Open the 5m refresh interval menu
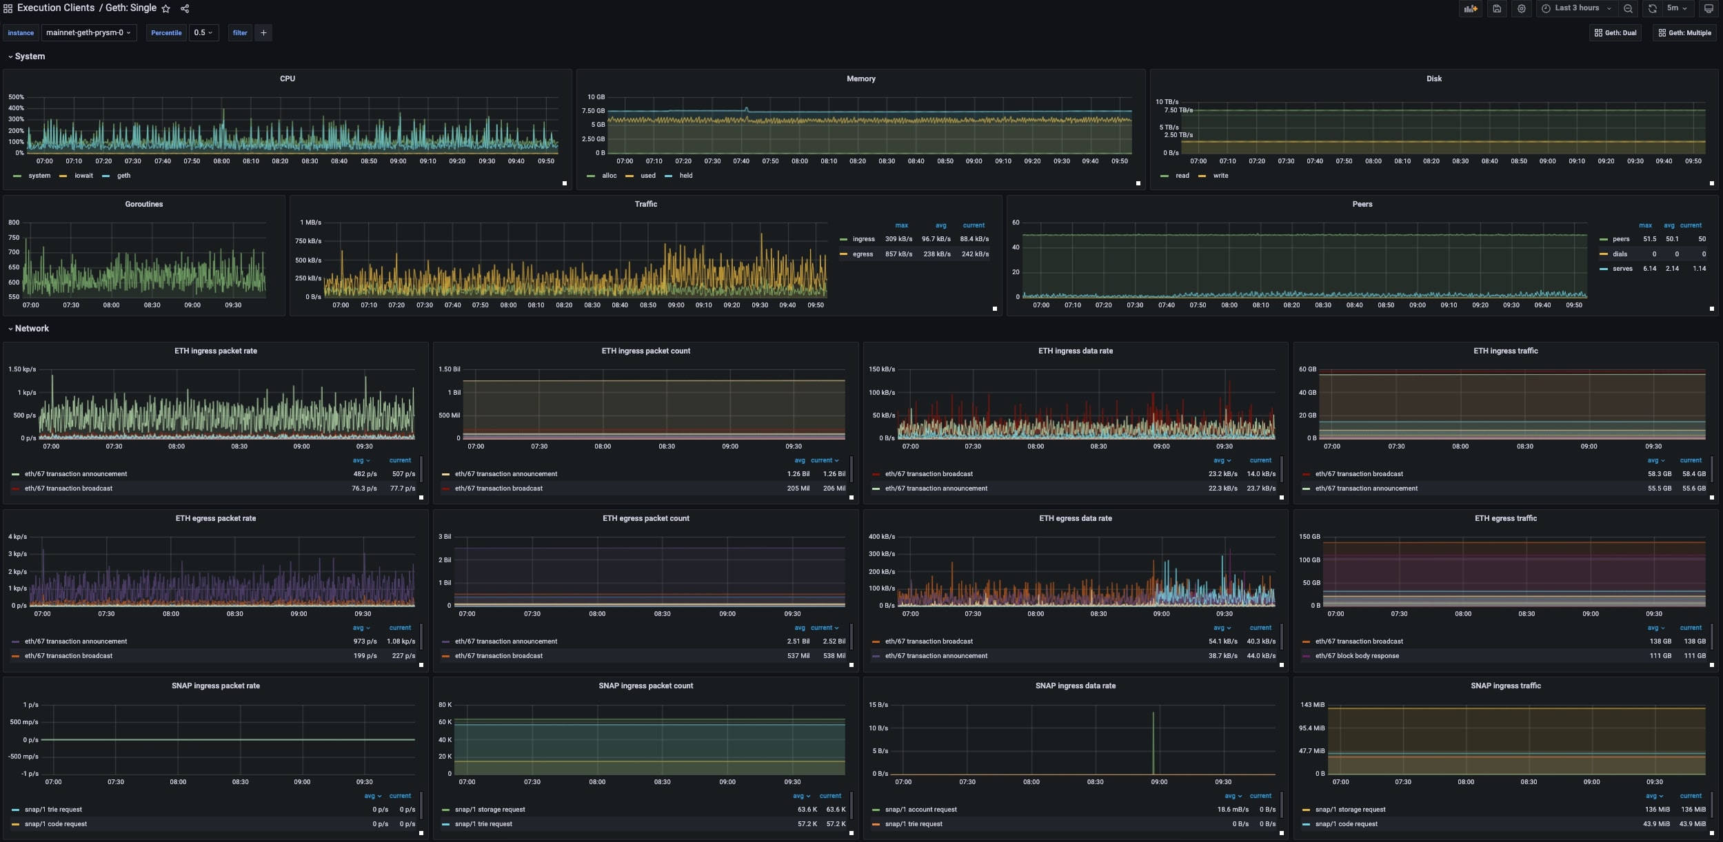 click(x=1677, y=8)
